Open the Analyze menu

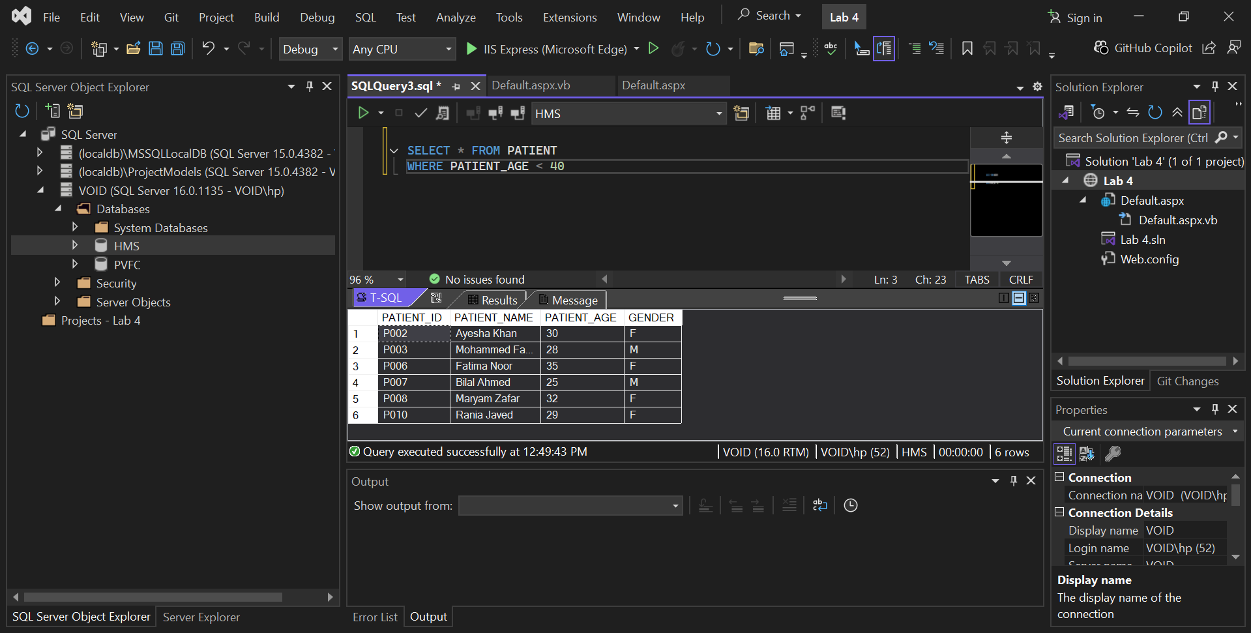456,18
